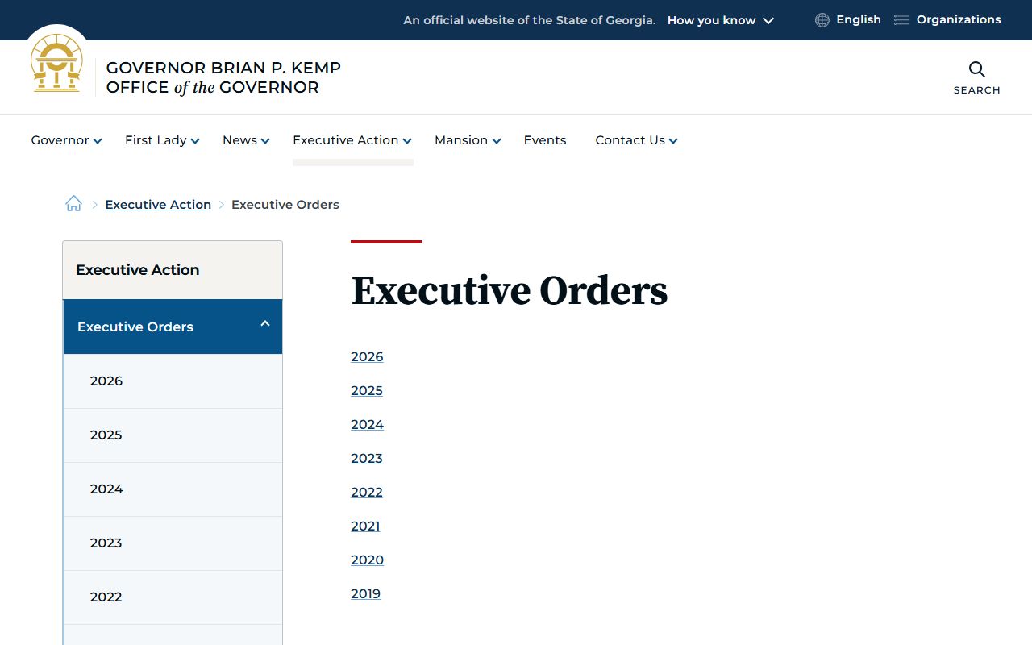The image size is (1032, 645).
Task: Expand the How you know dropdown
Action: [721, 20]
